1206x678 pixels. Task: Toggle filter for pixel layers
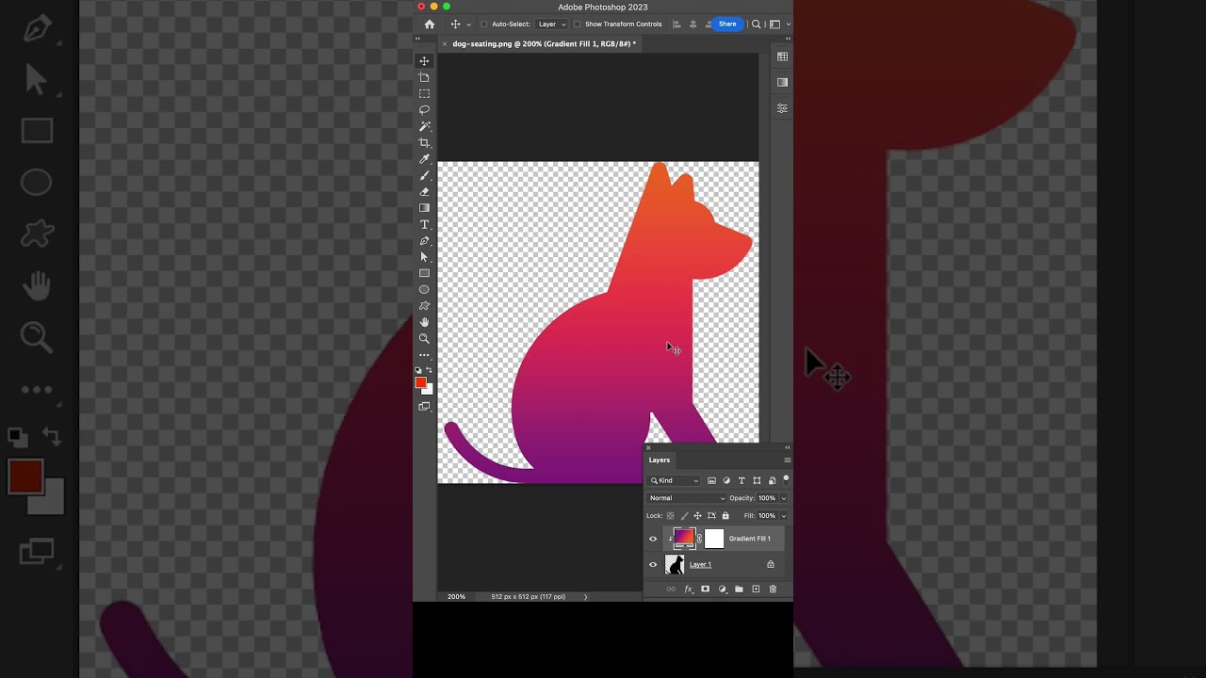pos(711,481)
